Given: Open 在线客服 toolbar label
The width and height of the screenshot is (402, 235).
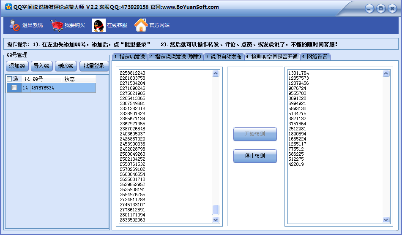Looking at the screenshot, I should pyautogui.click(x=117, y=25).
